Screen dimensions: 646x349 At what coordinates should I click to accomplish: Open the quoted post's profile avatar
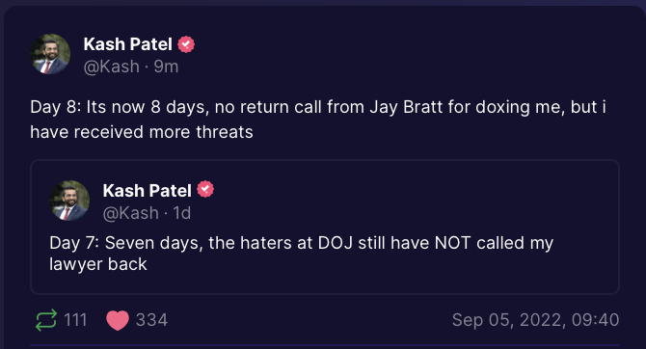tap(69, 201)
